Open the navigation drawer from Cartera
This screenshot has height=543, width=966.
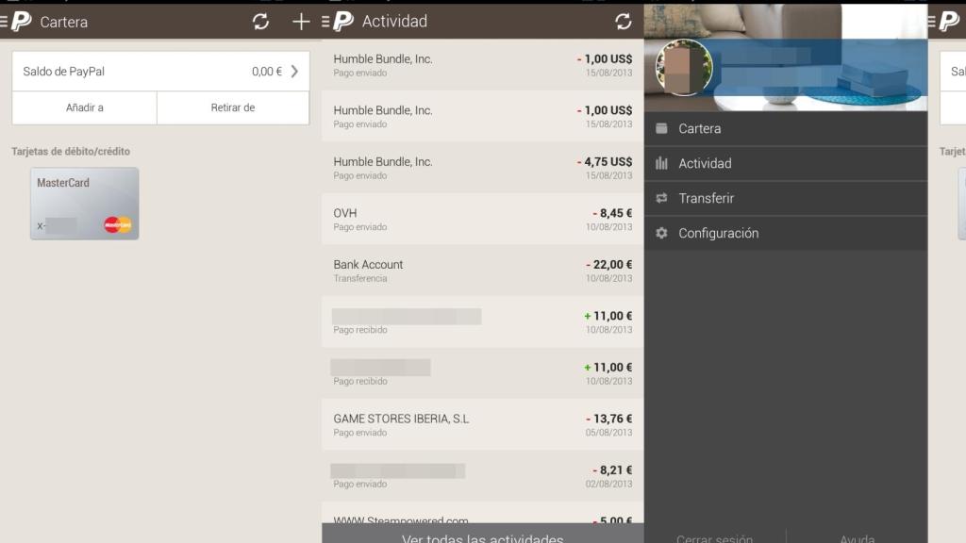(5, 21)
